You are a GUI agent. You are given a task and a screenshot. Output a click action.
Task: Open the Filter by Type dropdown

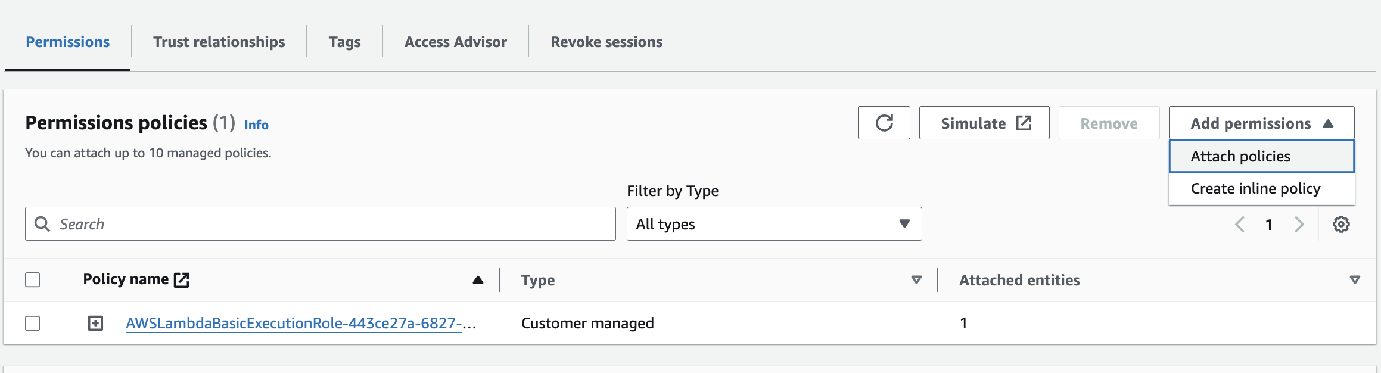coord(774,224)
